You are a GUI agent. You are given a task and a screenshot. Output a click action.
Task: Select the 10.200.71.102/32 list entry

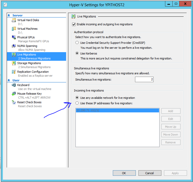[x=117, y=111]
